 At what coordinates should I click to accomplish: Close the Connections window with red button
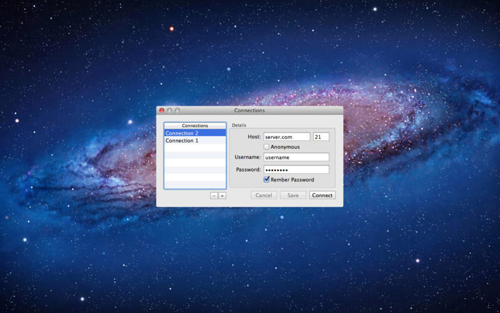click(162, 111)
